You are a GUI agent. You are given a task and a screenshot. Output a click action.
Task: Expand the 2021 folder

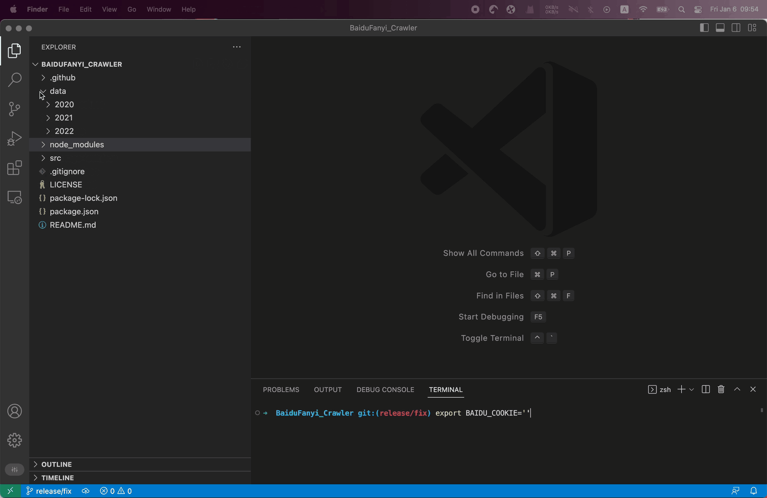pyautogui.click(x=140, y=118)
